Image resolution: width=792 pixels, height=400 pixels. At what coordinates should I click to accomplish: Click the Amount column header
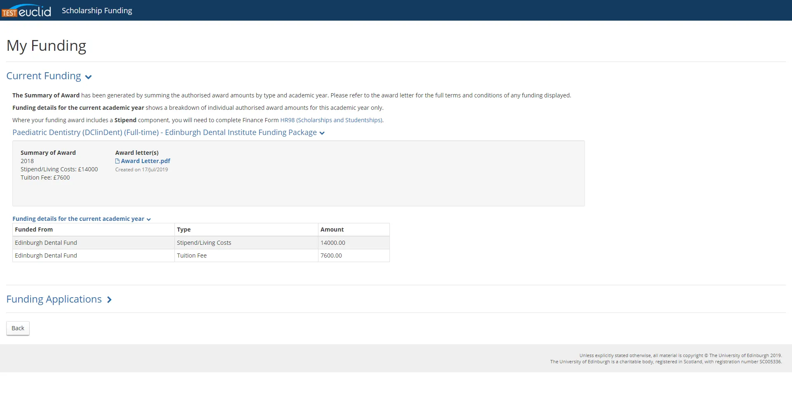pos(332,230)
